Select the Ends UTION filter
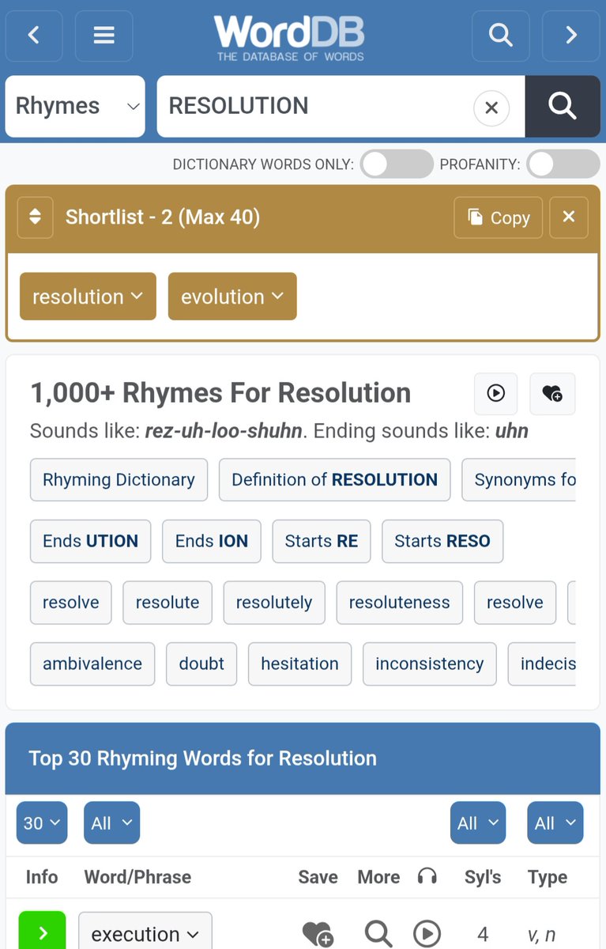The height and width of the screenshot is (949, 606). point(91,541)
